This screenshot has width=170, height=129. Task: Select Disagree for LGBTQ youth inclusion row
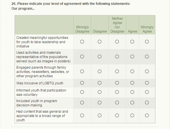tap(99, 83)
